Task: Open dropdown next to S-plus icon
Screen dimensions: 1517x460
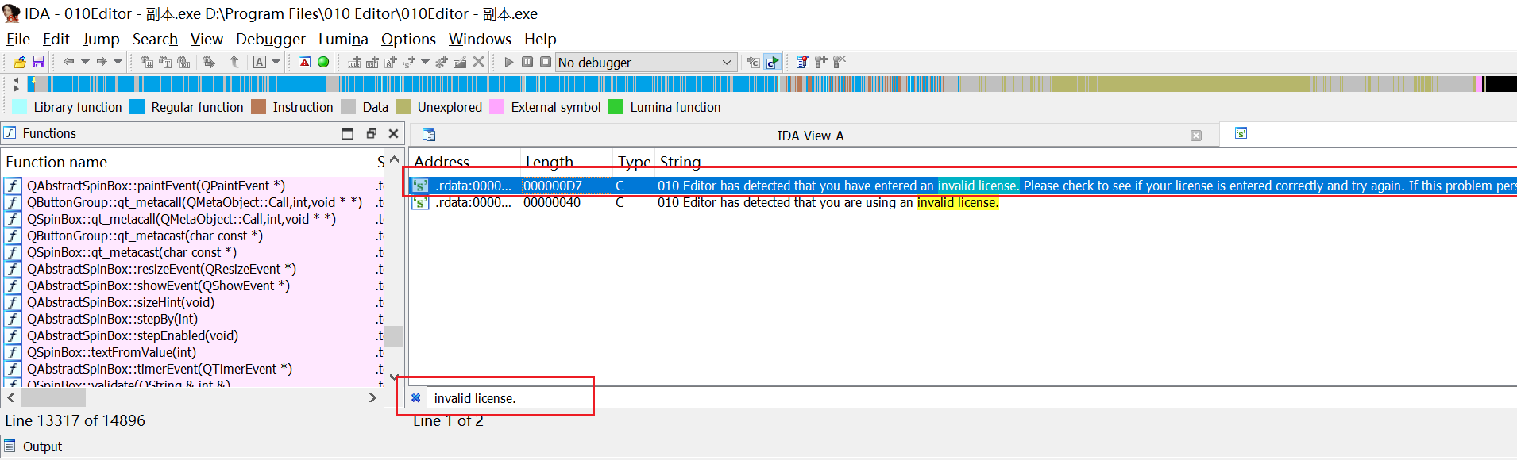Action: point(425,62)
